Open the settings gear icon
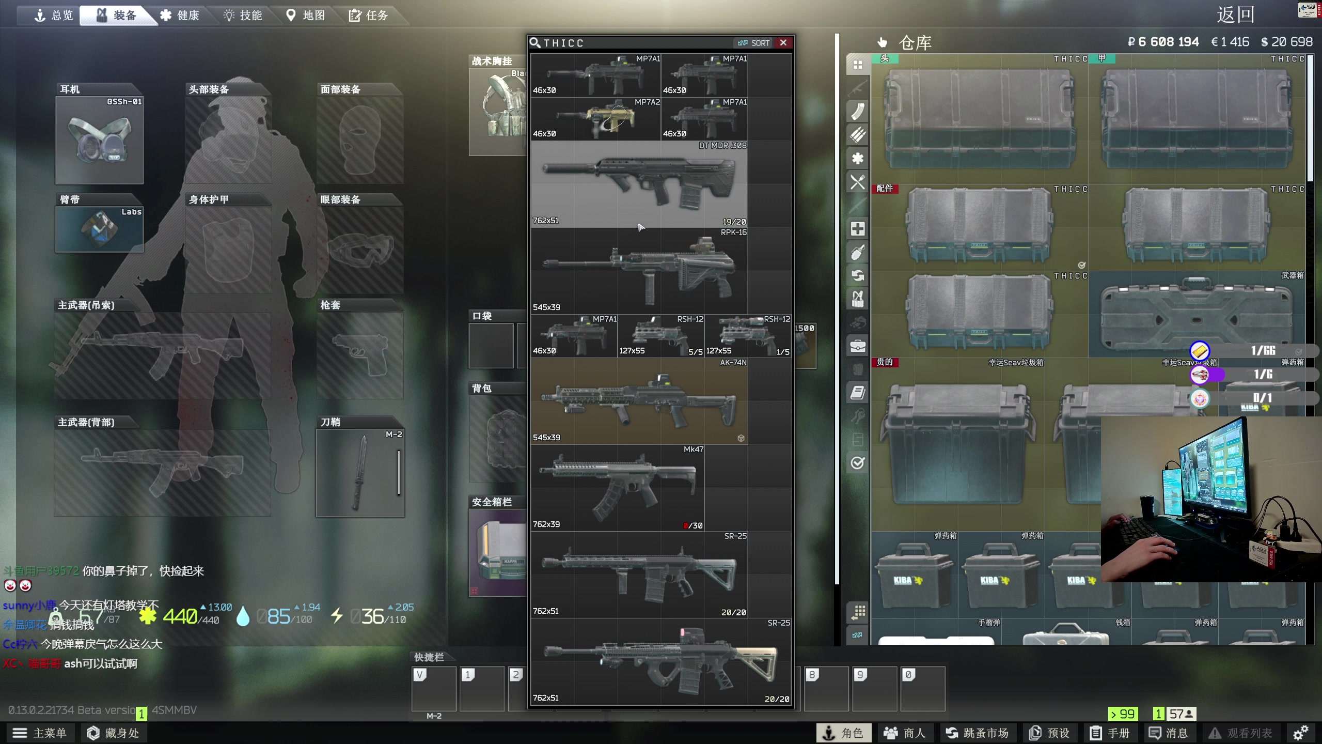The width and height of the screenshot is (1322, 744). [1300, 733]
